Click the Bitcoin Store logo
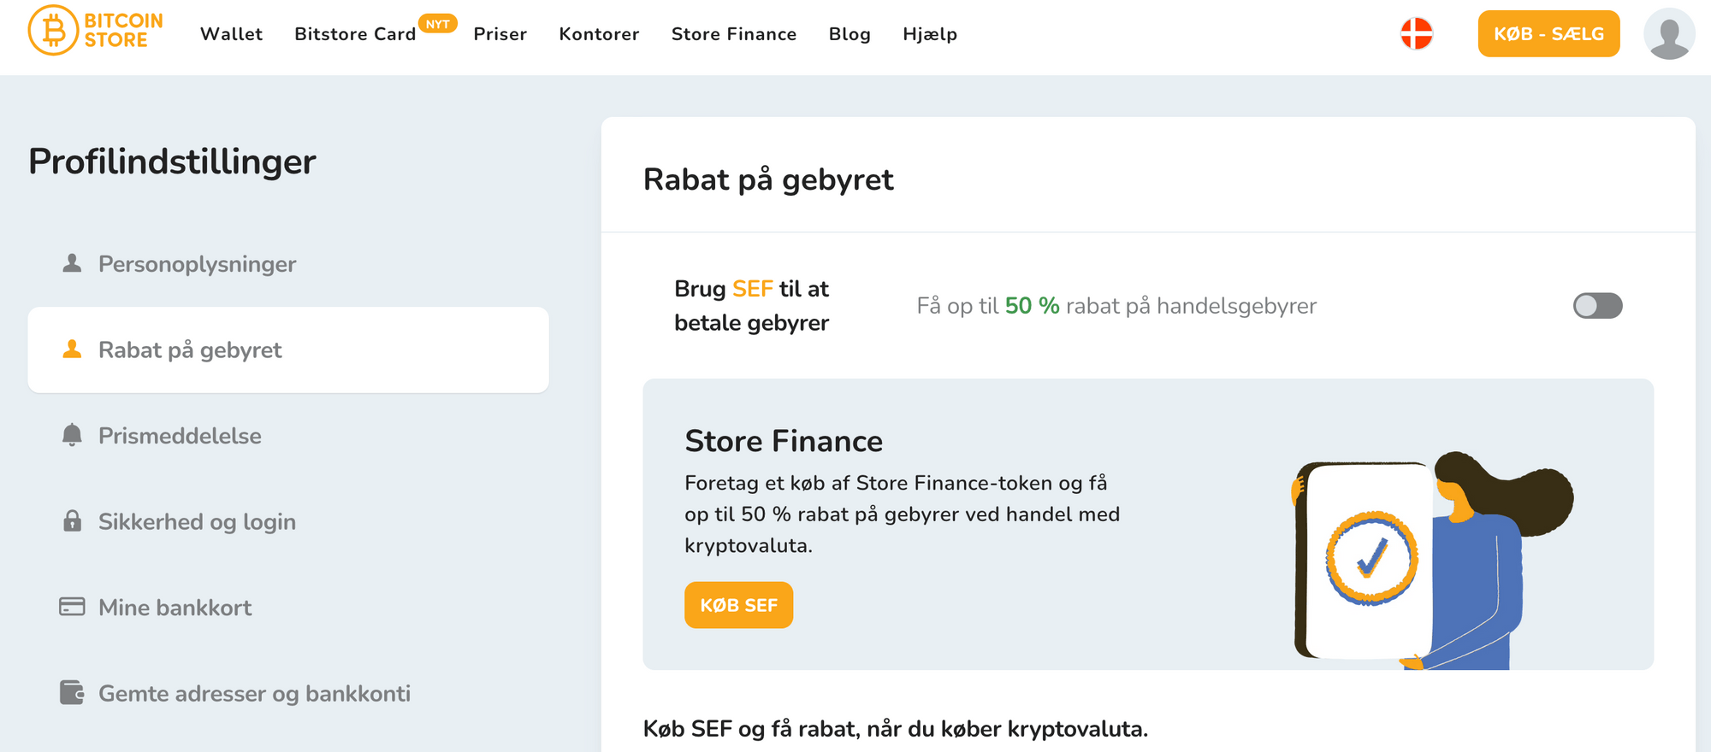This screenshot has height=752, width=1711. coord(96,31)
